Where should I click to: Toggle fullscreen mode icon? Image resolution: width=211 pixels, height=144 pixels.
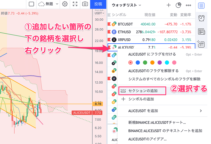(x=75, y=4)
